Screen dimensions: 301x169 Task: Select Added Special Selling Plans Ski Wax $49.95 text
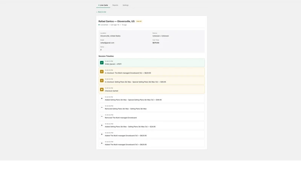(133, 100)
